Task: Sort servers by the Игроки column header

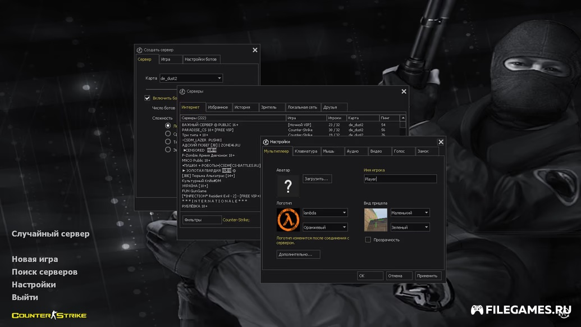Action: click(x=336, y=118)
